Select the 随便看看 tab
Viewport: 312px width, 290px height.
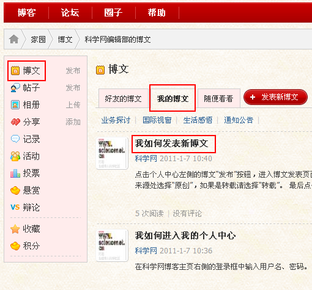pyautogui.click(x=218, y=98)
